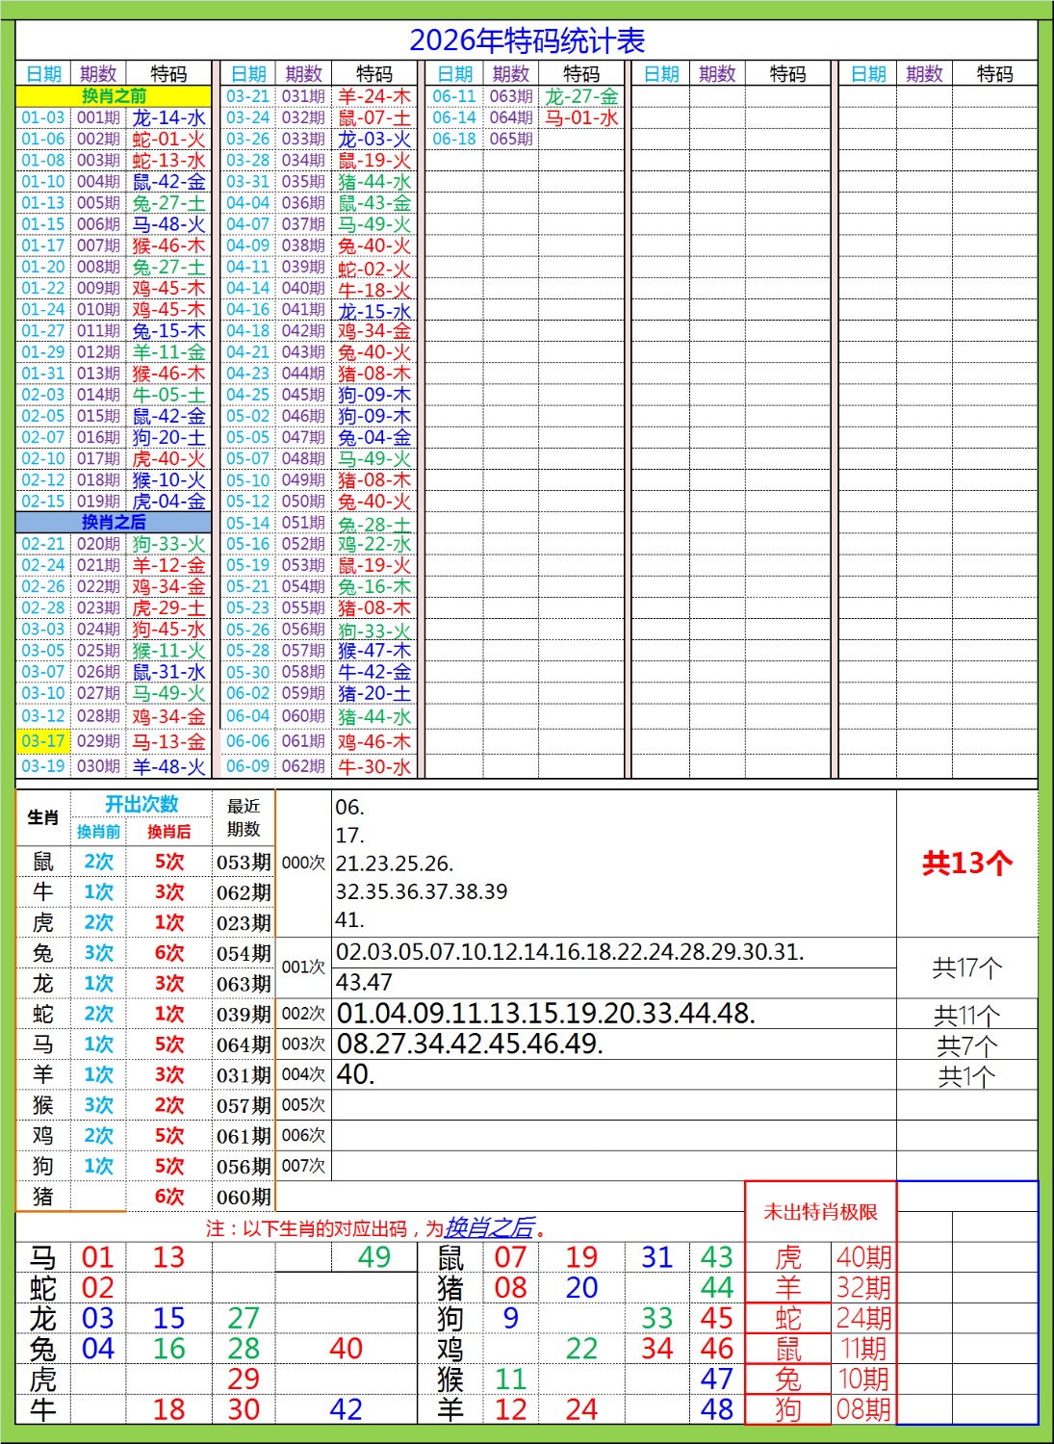Click the 000次 frequency label
This screenshot has width=1054, height=1444.
click(x=303, y=863)
